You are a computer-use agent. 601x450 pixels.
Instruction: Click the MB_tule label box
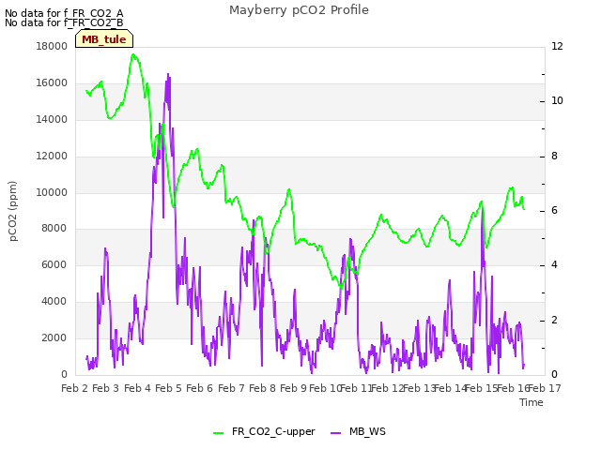tap(104, 39)
